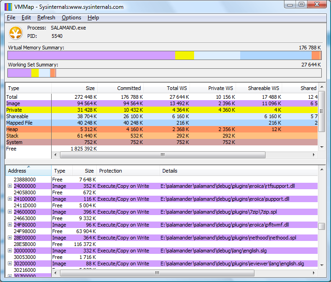Open the Options menu

[x=71, y=18]
